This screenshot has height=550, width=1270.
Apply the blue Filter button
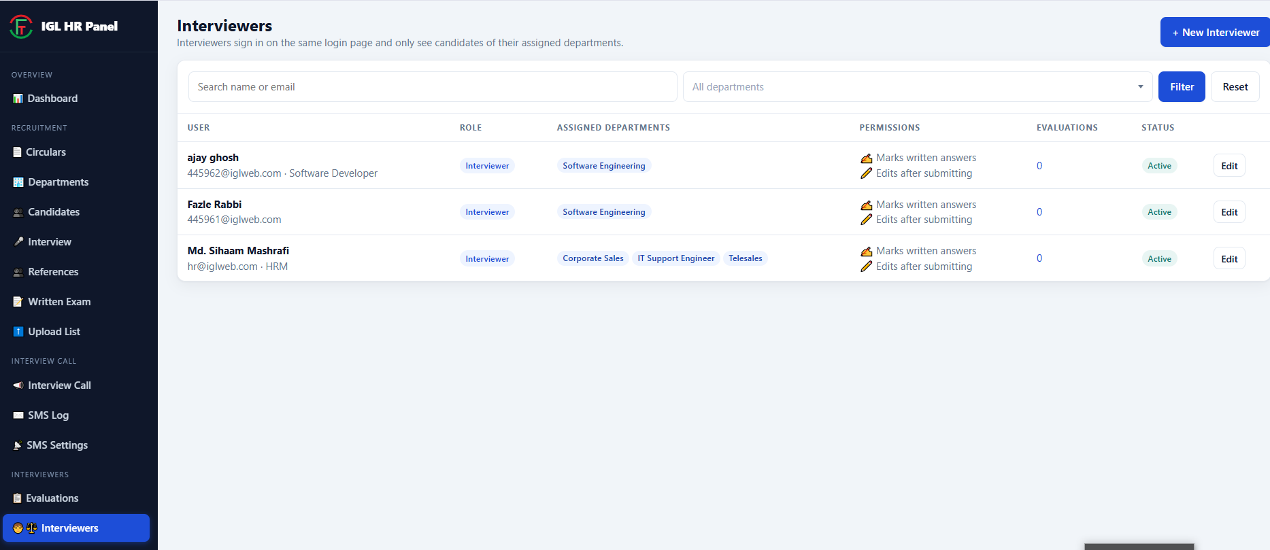[1182, 87]
